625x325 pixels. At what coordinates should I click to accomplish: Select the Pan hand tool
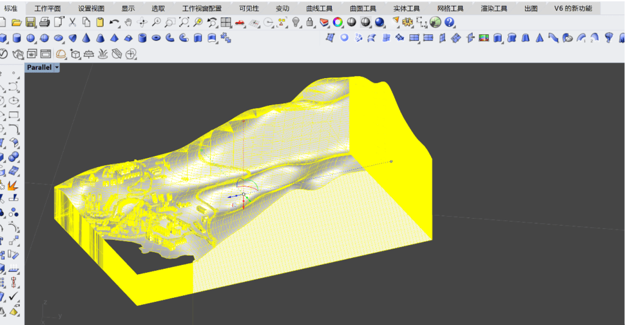[x=128, y=23]
